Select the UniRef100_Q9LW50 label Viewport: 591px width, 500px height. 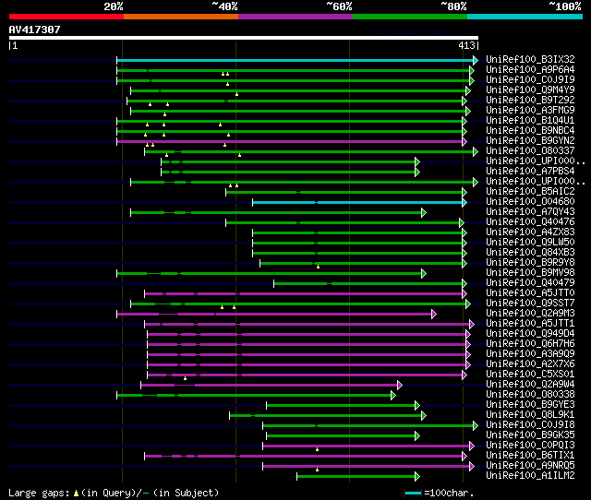click(530, 243)
